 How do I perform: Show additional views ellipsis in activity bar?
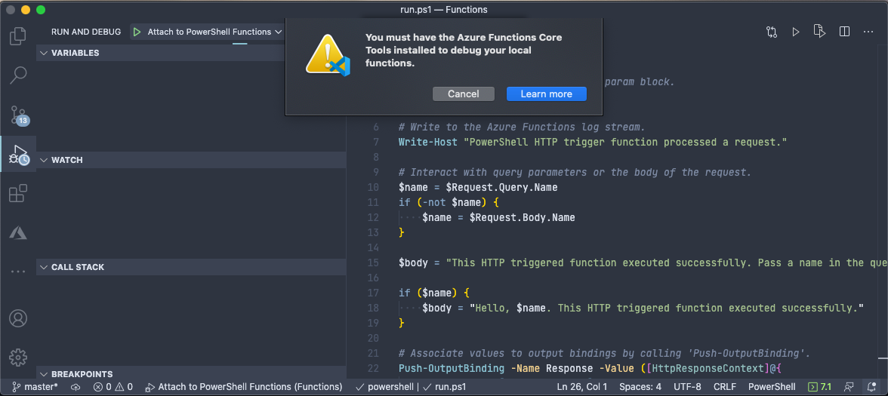point(18,272)
